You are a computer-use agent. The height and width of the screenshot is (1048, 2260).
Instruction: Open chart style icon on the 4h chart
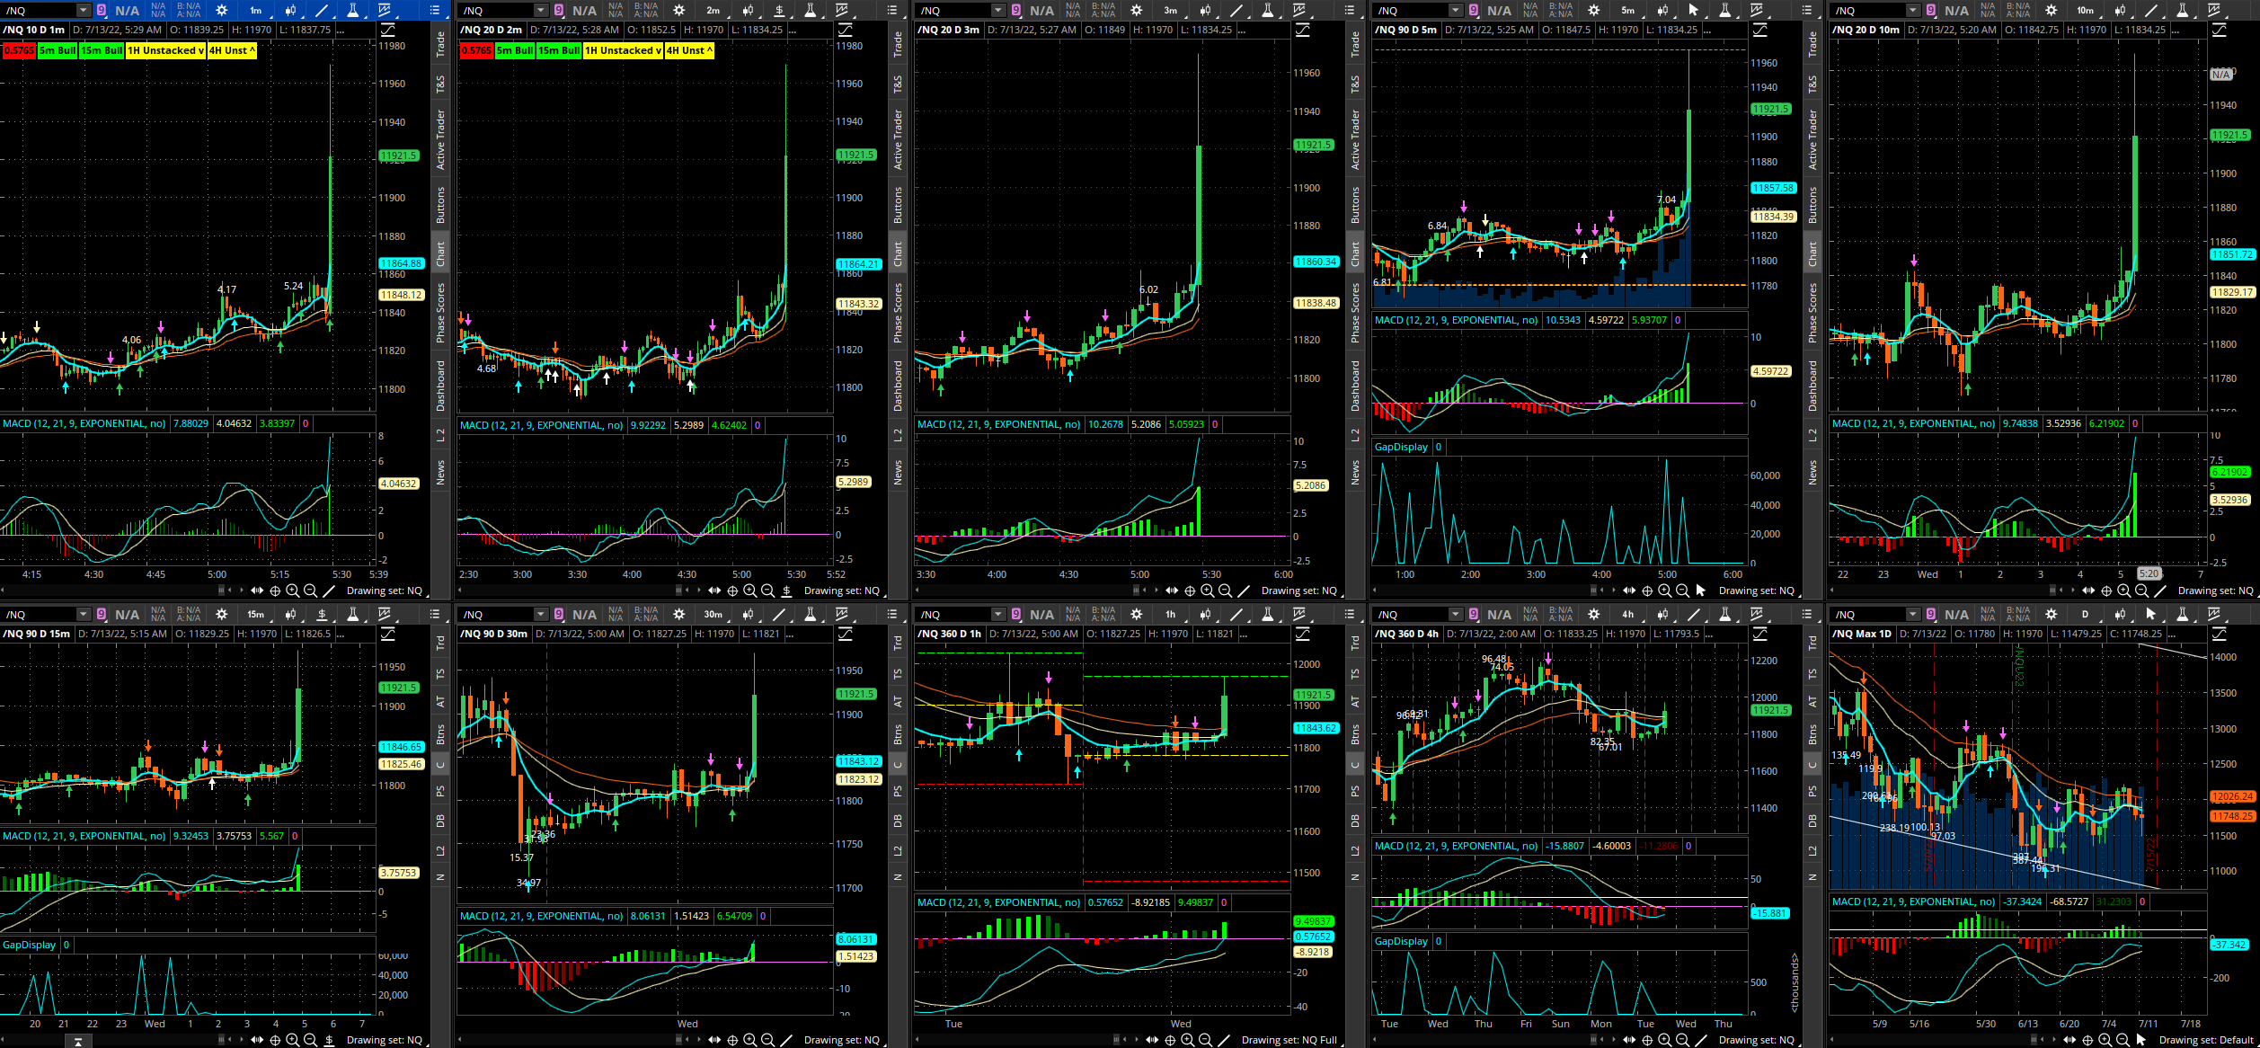(x=1662, y=615)
